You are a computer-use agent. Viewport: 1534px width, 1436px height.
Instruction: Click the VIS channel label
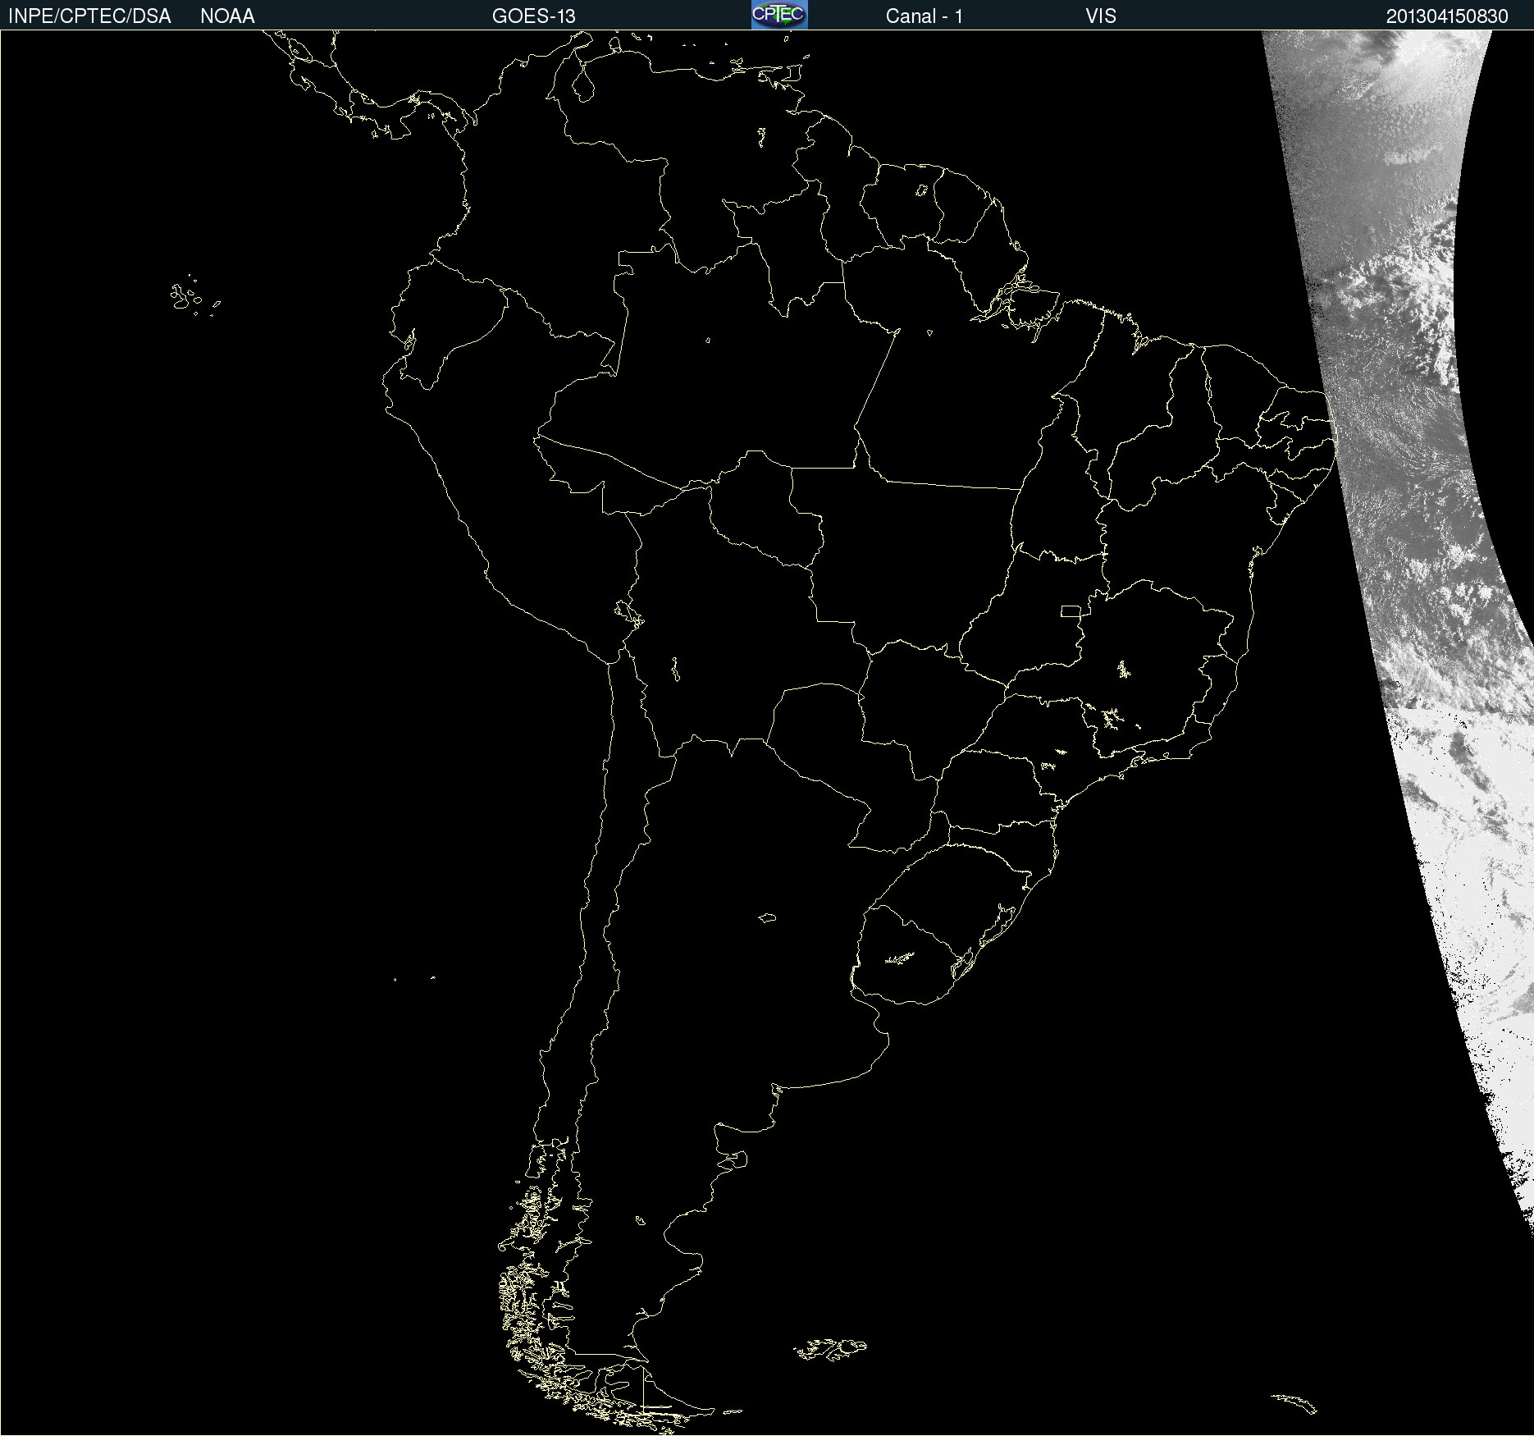point(1101,16)
